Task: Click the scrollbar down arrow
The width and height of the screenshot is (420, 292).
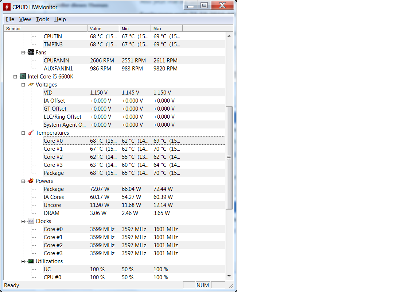Action: (x=229, y=276)
